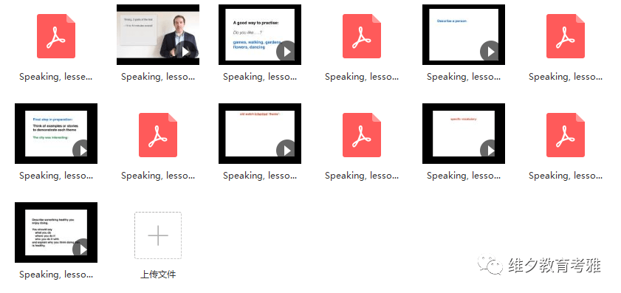The image size is (621, 293).
Task: Play the 'A good way to practise' video
Action: click(287, 52)
